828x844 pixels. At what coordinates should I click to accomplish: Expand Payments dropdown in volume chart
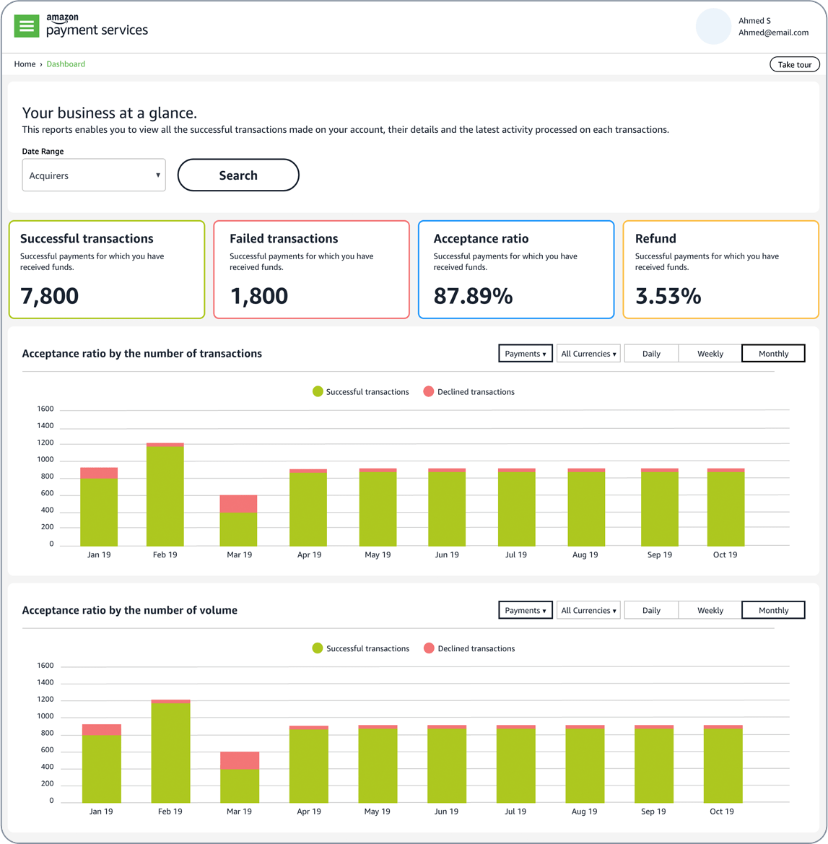(x=526, y=610)
